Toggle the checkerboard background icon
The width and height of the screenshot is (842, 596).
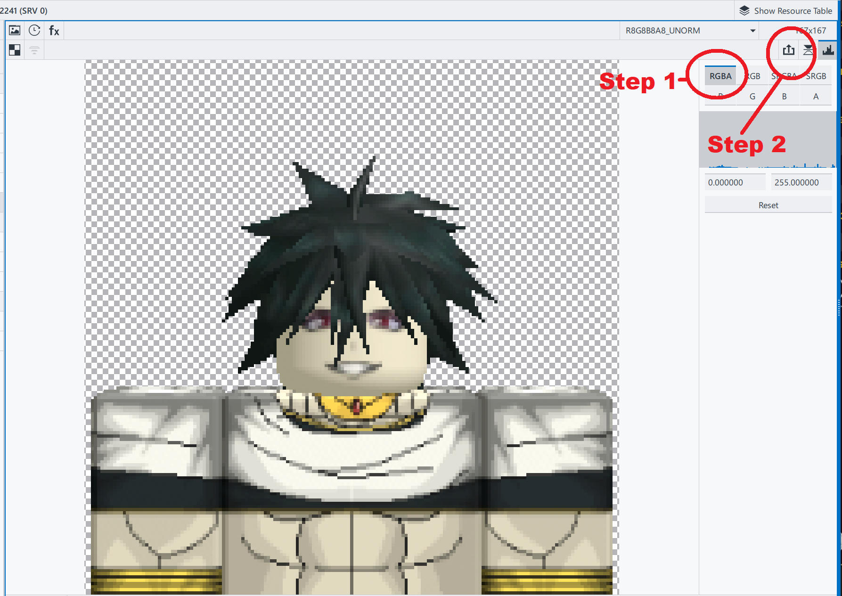point(15,50)
